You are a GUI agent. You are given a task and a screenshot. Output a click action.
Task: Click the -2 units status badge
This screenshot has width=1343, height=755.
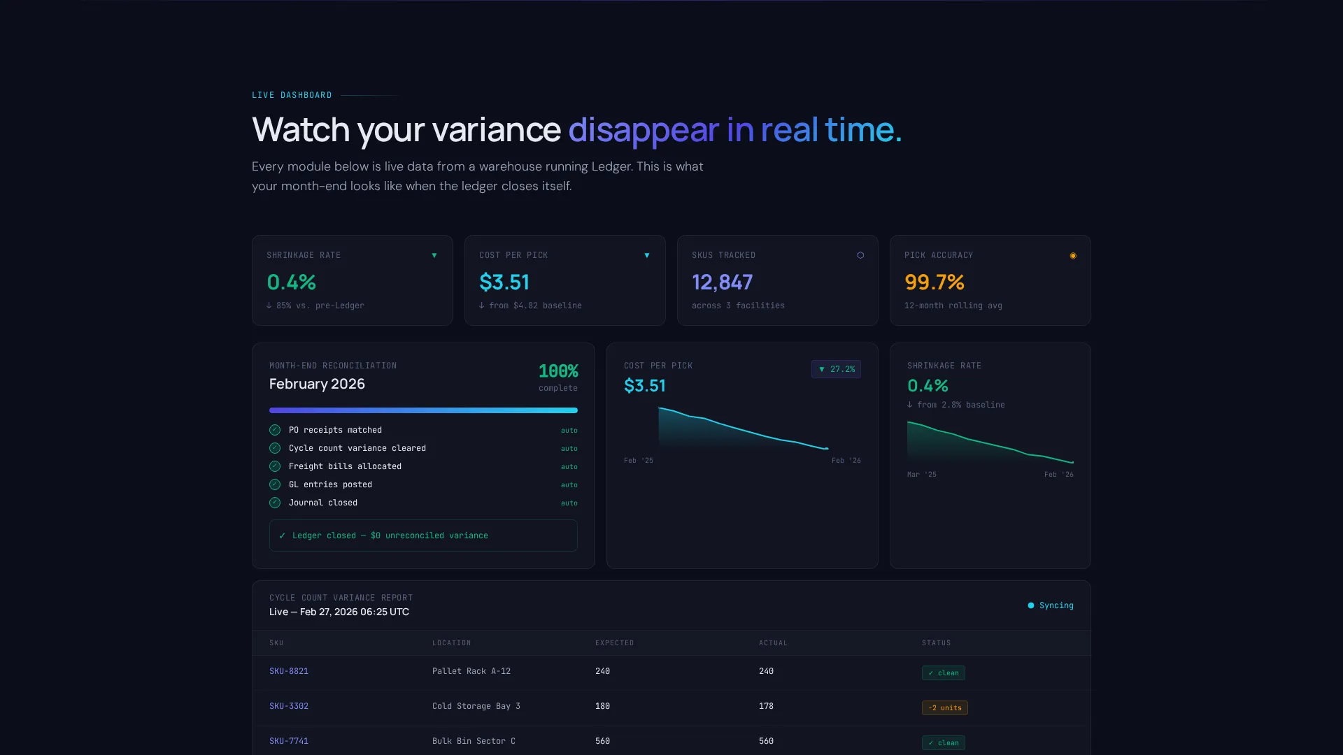point(944,708)
